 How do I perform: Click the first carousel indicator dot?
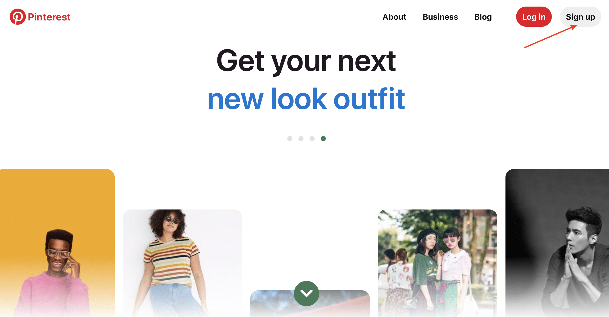pyautogui.click(x=289, y=139)
